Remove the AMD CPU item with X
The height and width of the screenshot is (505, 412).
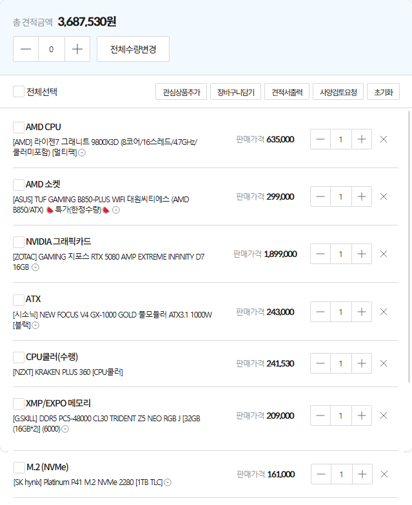384,139
